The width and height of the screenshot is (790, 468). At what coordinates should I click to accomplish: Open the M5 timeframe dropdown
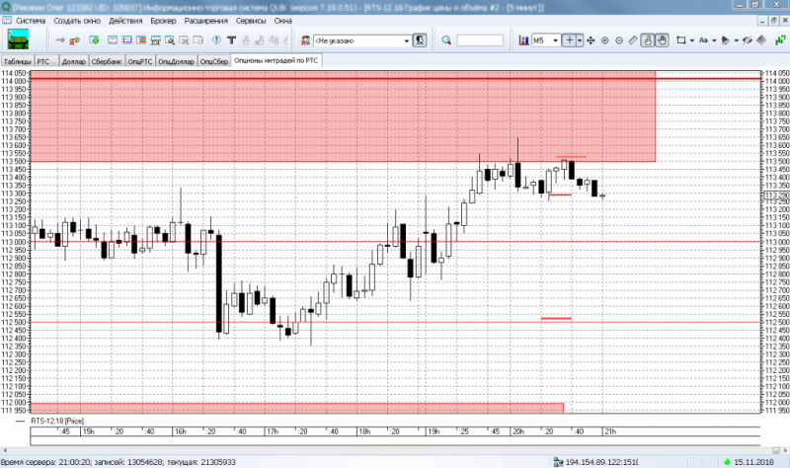click(x=546, y=40)
